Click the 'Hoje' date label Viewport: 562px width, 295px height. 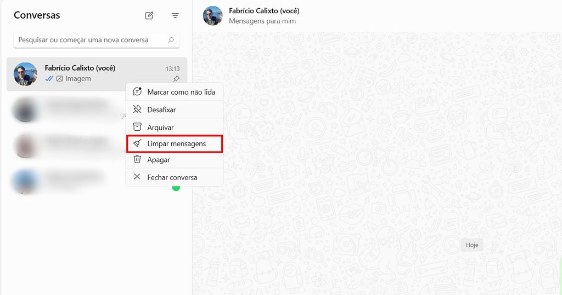(472, 245)
